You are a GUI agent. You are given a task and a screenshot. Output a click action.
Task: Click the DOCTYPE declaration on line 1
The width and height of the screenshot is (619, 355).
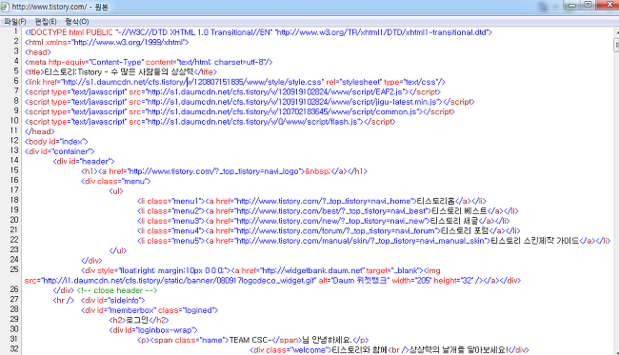(x=258, y=32)
